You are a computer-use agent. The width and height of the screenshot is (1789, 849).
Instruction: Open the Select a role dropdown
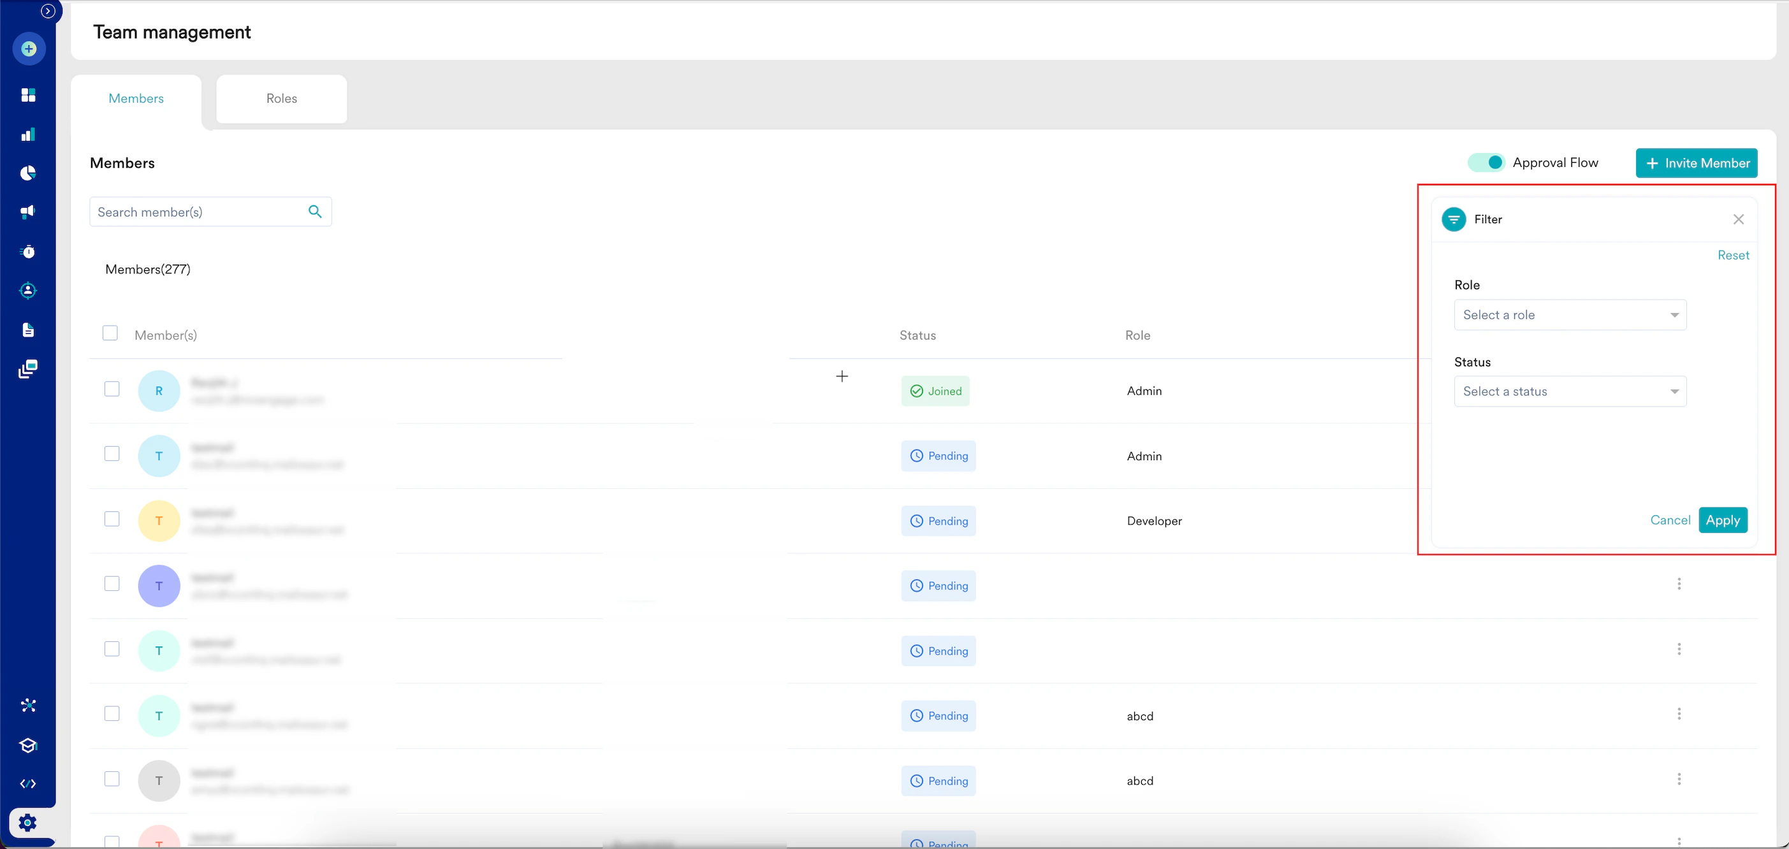tap(1570, 315)
